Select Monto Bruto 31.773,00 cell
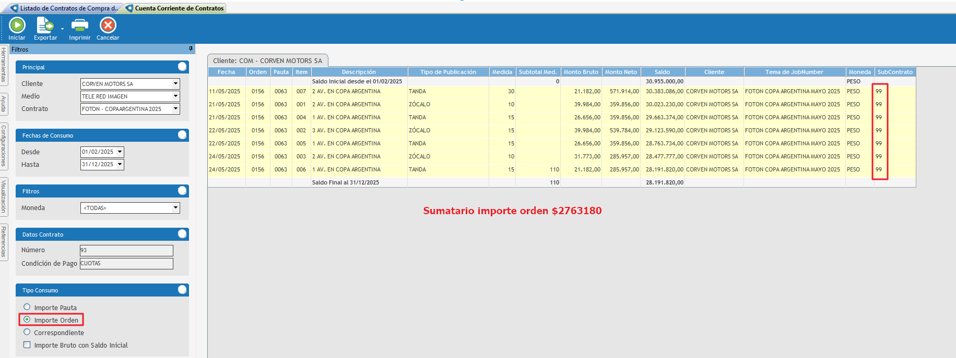Image resolution: width=956 pixels, height=358 pixels. tap(581, 156)
